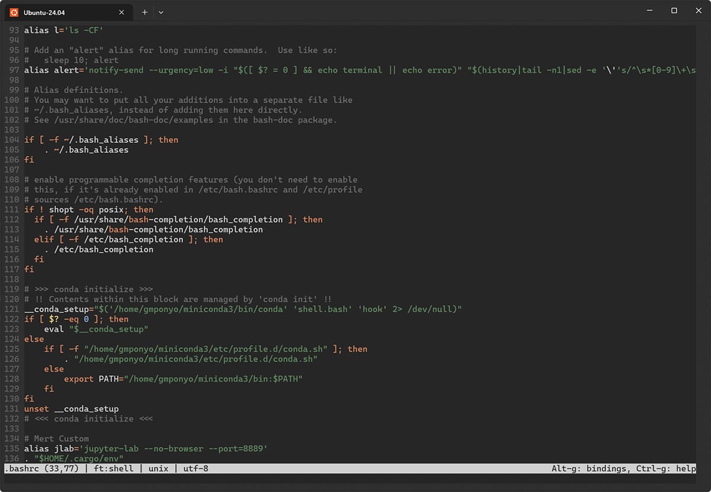Click the Alt-g: bindings hint
This screenshot has height=492, width=711.
pos(589,469)
